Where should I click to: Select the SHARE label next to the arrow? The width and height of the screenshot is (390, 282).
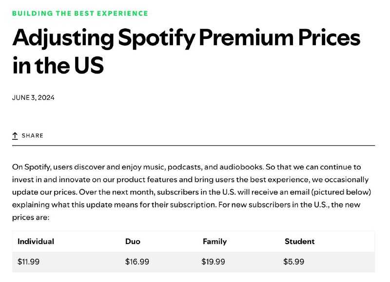click(x=33, y=136)
